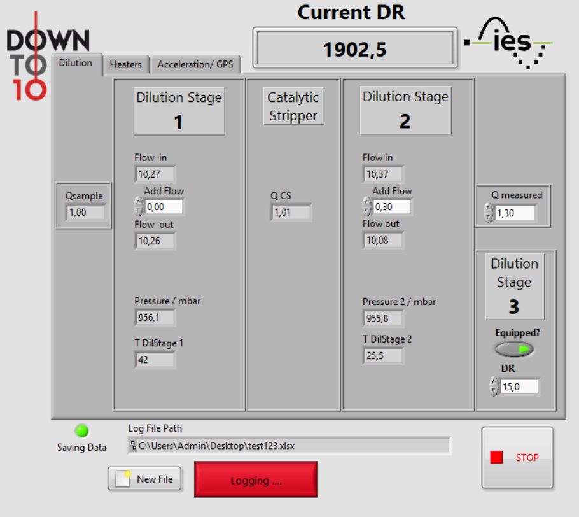This screenshot has height=517, width=579.
Task: Click the Stage 2 Add Flow input field
Action: [392, 206]
